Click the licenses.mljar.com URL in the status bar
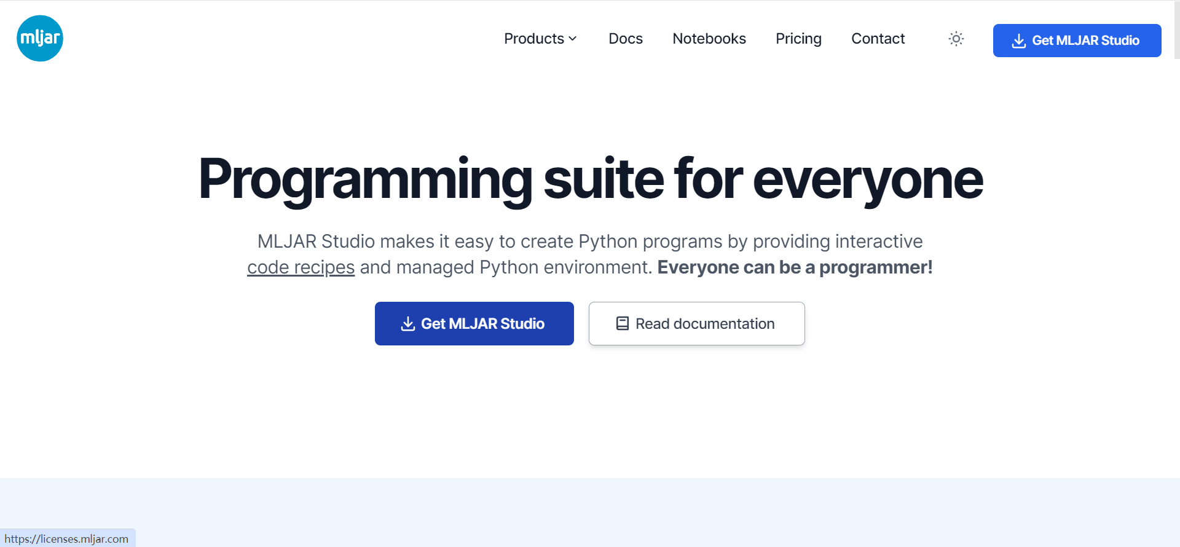This screenshot has width=1180, height=547. 66,539
